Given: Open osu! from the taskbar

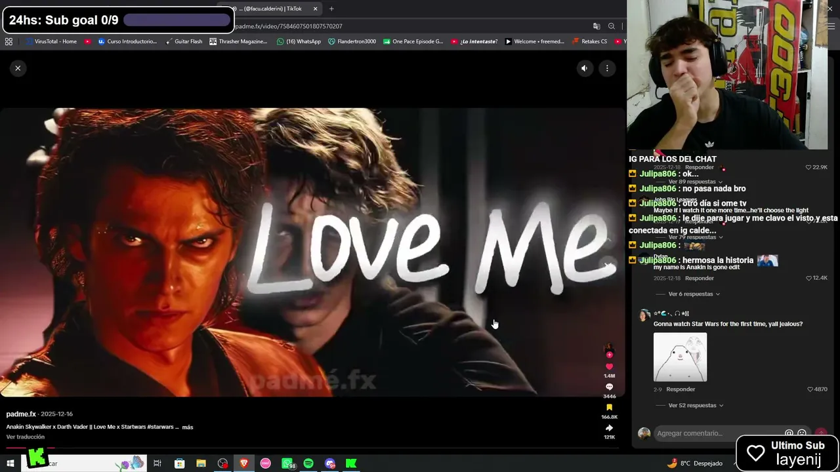Looking at the screenshot, I should pos(265,463).
